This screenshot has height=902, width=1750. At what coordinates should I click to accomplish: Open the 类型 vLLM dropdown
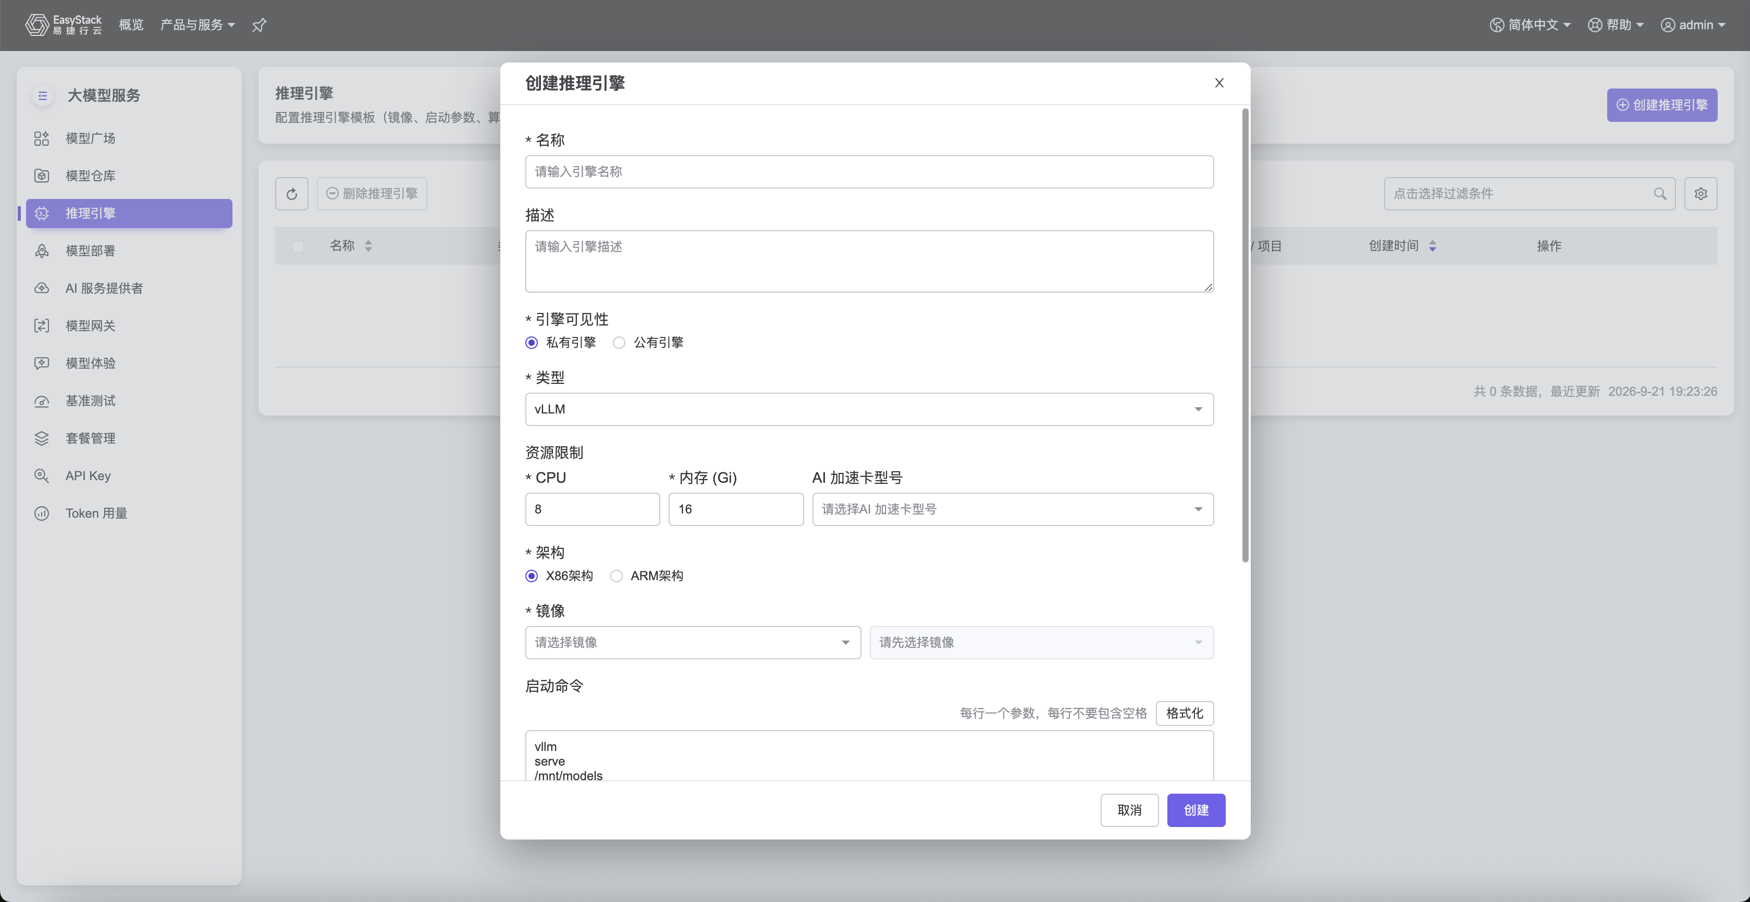(x=869, y=409)
